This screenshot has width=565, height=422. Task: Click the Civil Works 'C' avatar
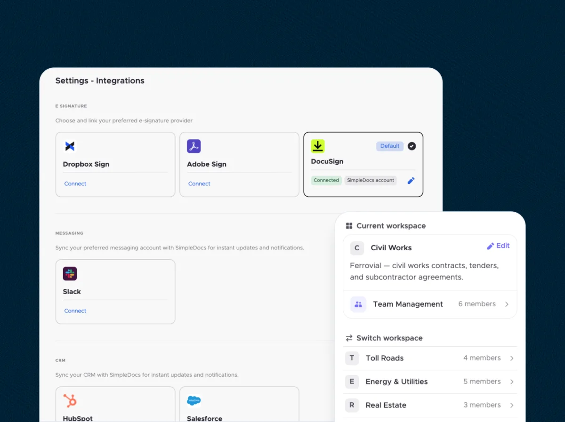tap(357, 248)
